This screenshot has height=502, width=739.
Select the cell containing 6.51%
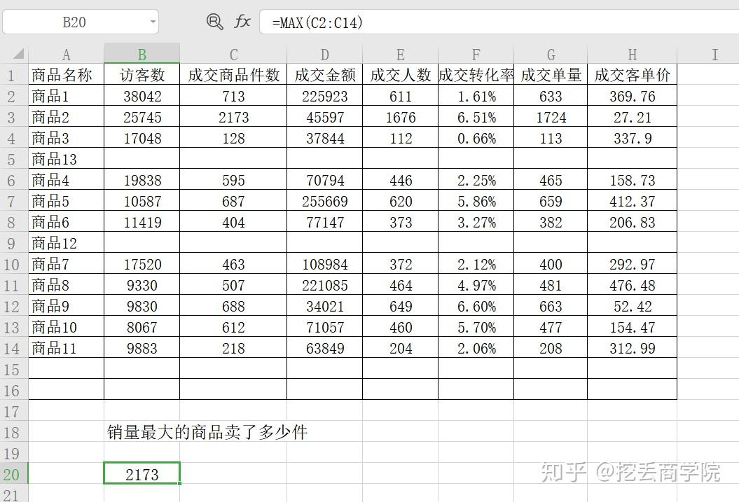point(476,117)
